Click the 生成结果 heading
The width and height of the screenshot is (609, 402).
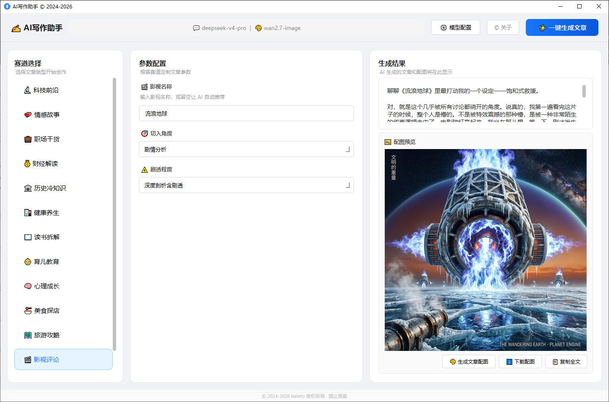pyautogui.click(x=392, y=63)
